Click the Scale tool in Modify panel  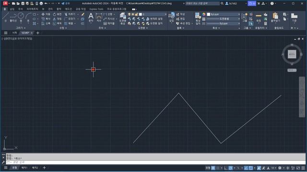[57, 23]
